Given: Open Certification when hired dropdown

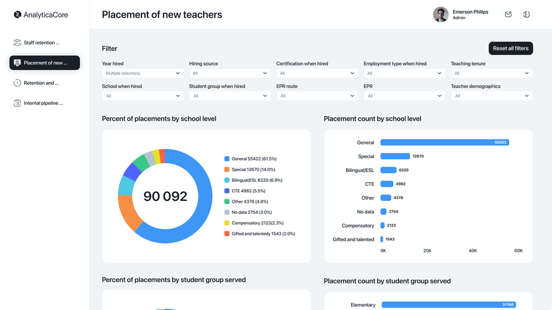Looking at the screenshot, I should pos(317,73).
